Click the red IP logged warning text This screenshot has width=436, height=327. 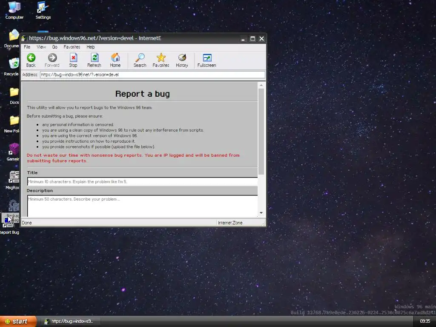(x=133, y=158)
